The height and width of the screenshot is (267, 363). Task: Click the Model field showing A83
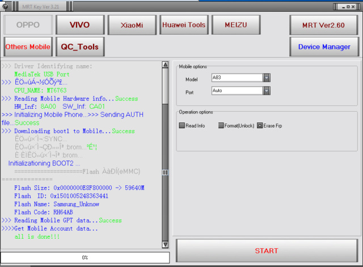237,78
